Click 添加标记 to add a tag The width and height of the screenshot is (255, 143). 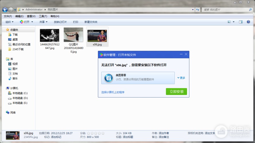tap(56, 137)
